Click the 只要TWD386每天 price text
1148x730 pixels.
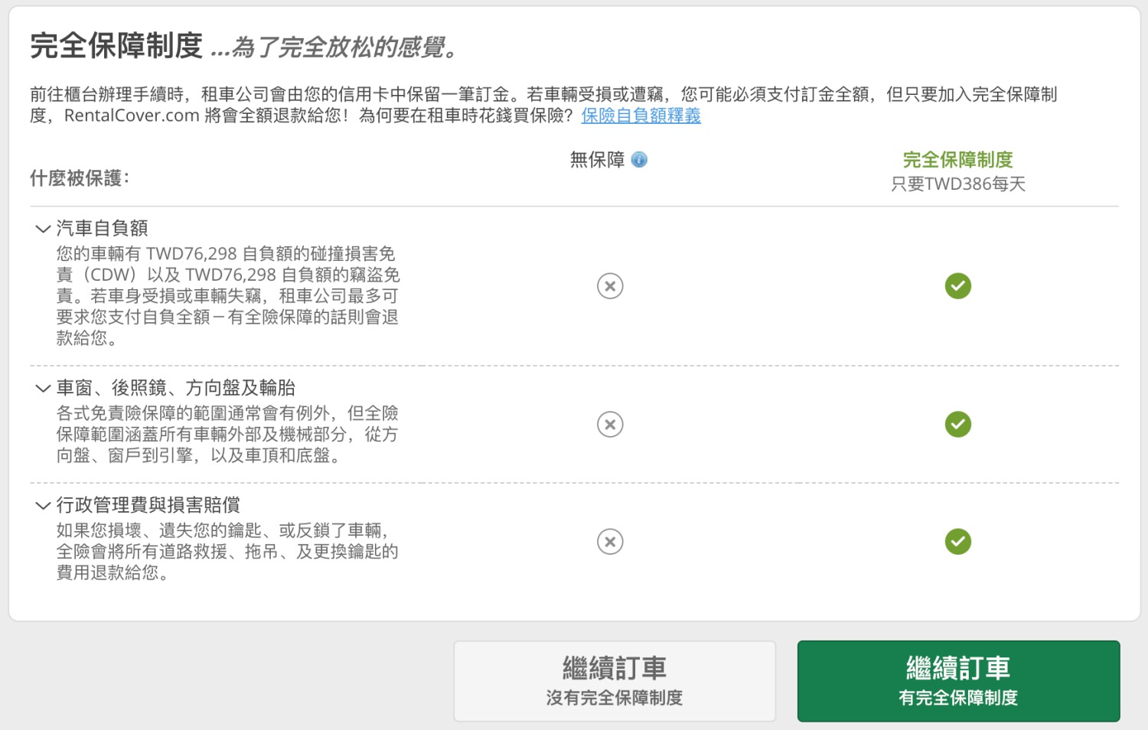tap(957, 184)
